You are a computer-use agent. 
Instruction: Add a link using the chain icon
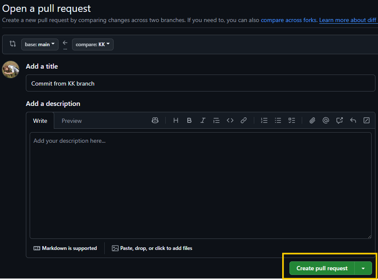(244, 121)
